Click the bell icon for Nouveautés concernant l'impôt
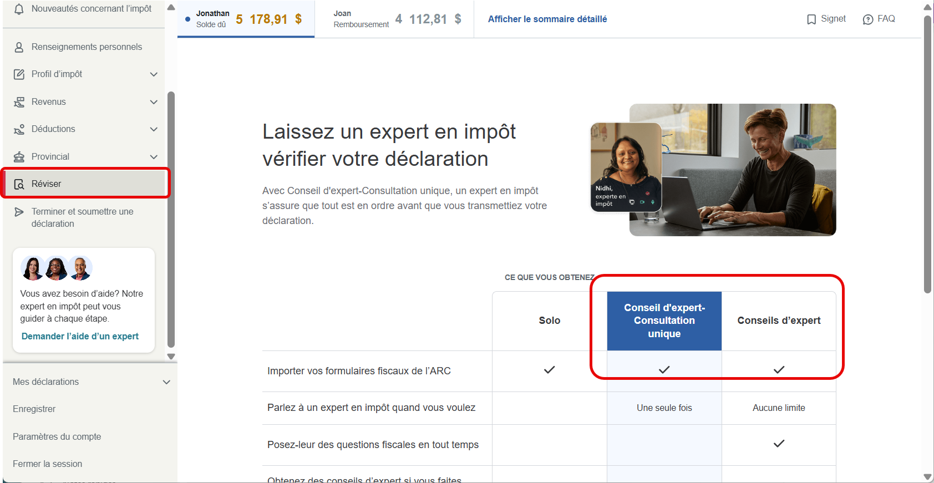Viewport: 934px width, 483px height. tap(19, 9)
